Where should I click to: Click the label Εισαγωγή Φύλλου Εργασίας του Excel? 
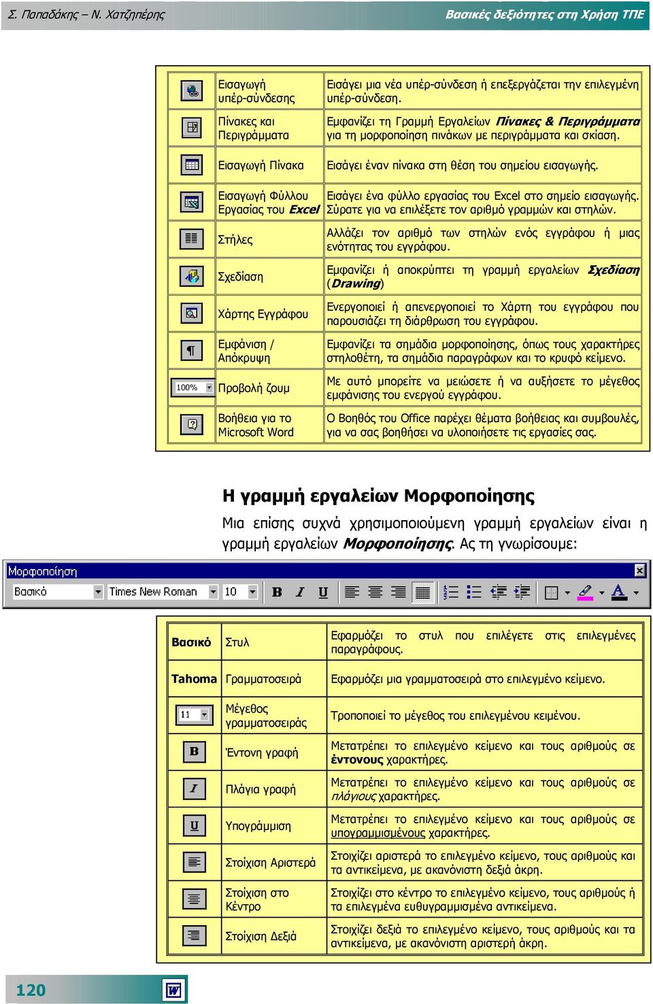(268, 203)
